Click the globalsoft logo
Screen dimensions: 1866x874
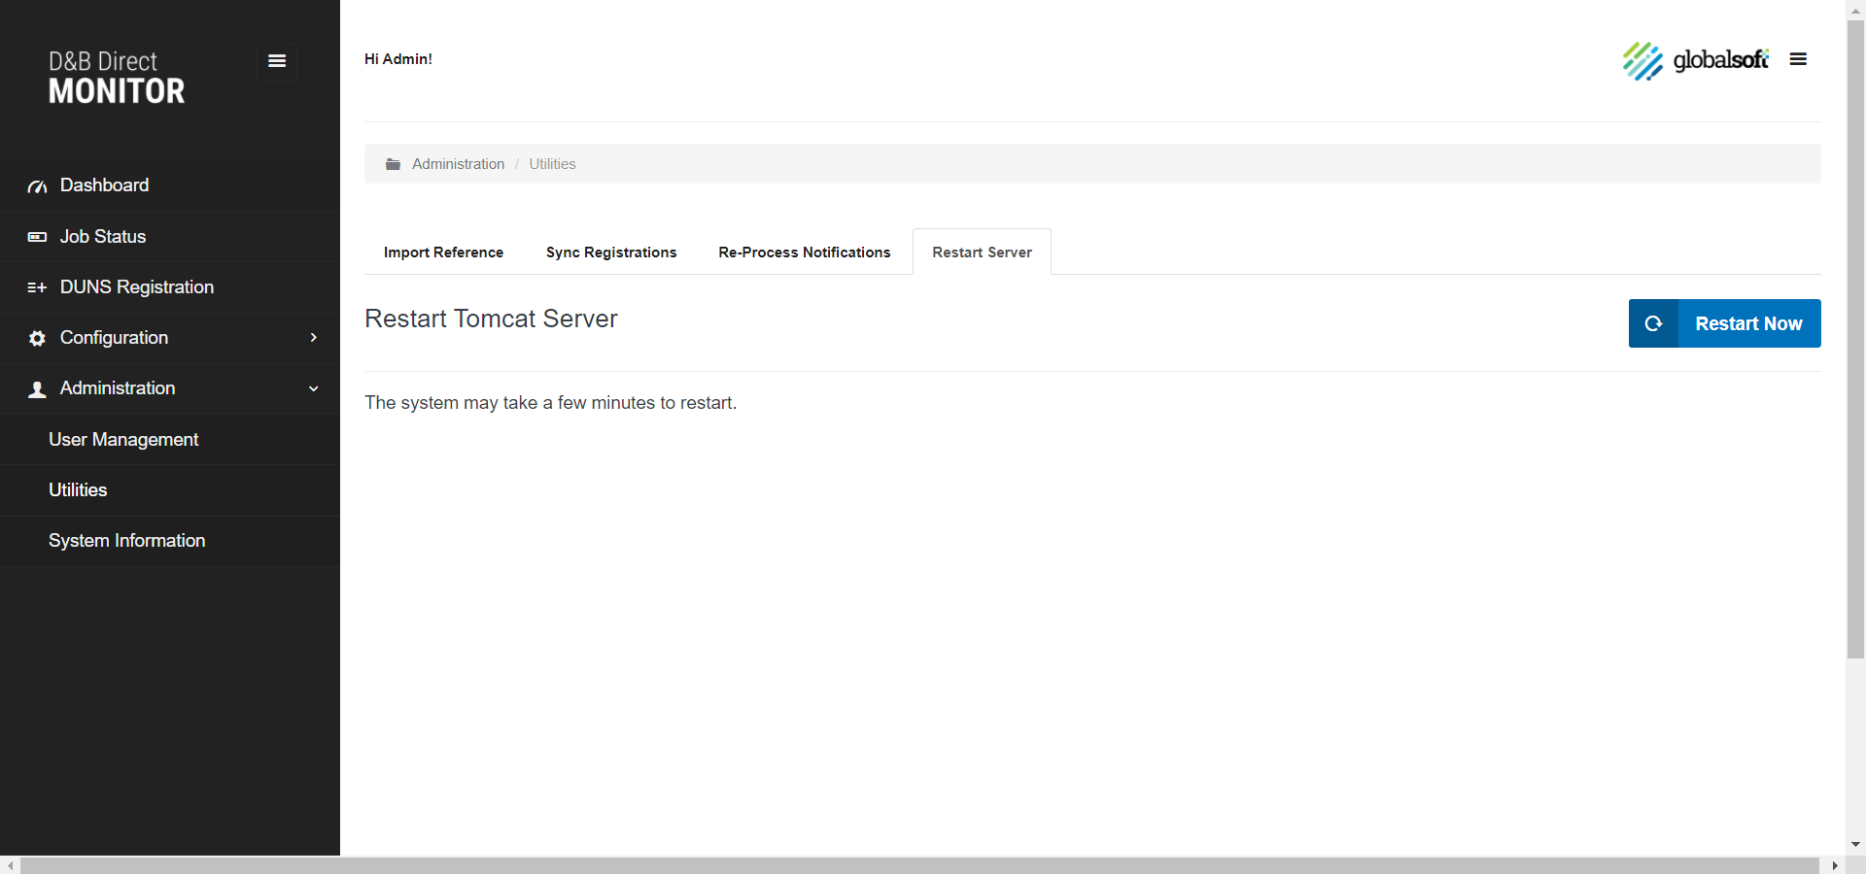[1695, 60]
